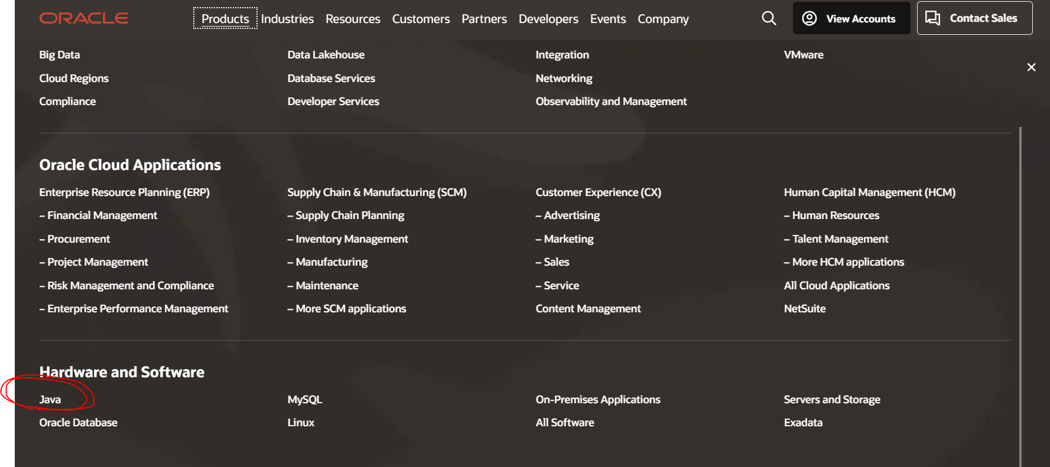This screenshot has height=467, width=1050.
Task: Open the Products menu
Action: (x=225, y=18)
